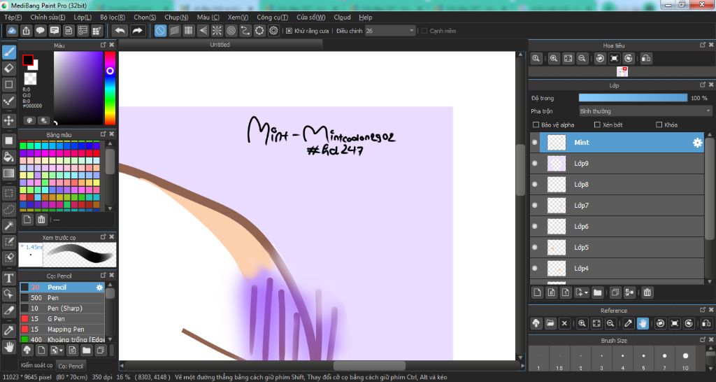Screen dimensions: 716x382
Task: Select the Lớp7 layer
Action: (x=617, y=206)
